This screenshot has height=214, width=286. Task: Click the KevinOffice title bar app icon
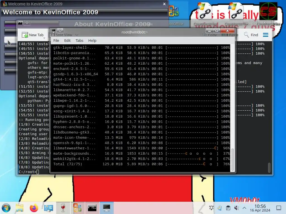tap(5, 4)
